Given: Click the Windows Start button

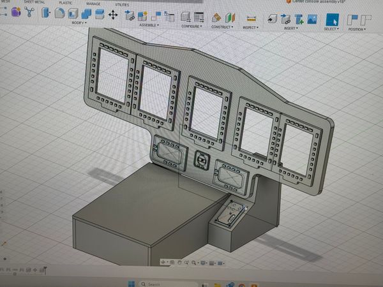Looking at the screenshot, I should pyautogui.click(x=131, y=284).
